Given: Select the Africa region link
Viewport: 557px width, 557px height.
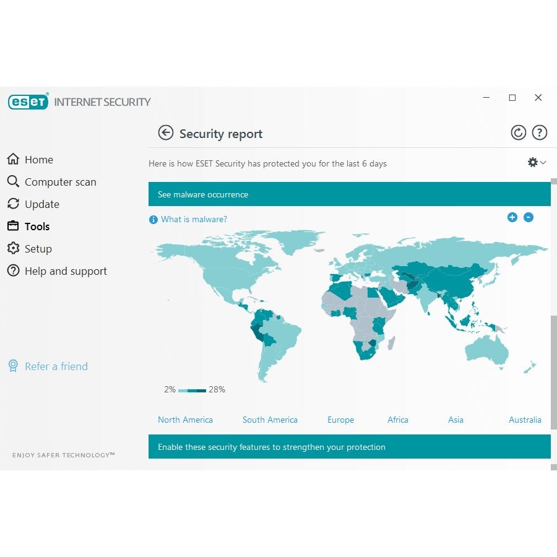Looking at the screenshot, I should pyautogui.click(x=398, y=420).
